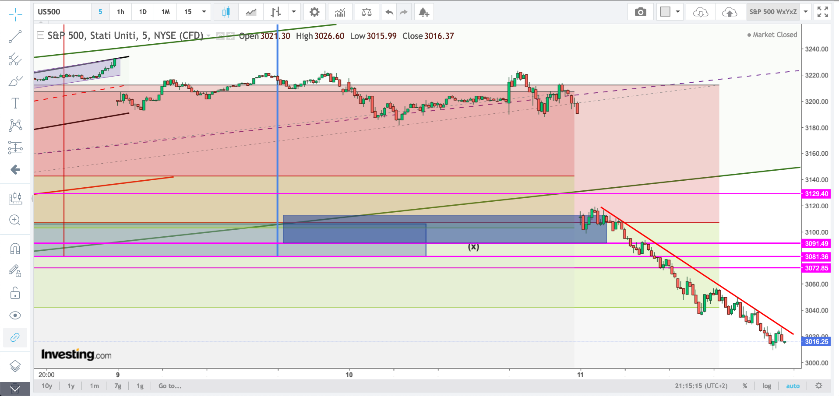Hide all drawings with eye icon

(15, 315)
